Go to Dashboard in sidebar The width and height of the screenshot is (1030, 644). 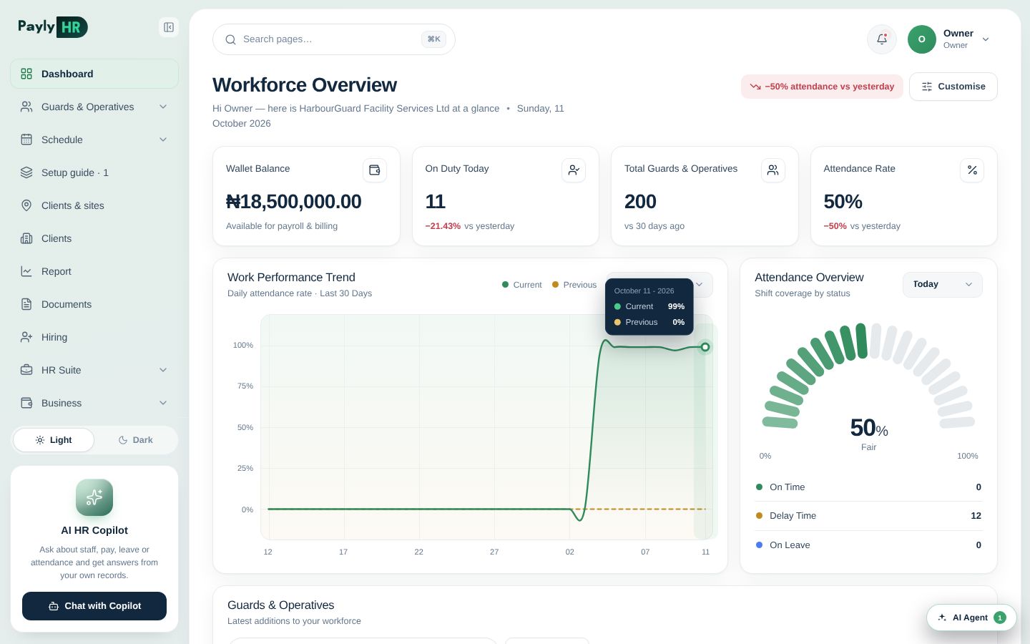tap(94, 74)
